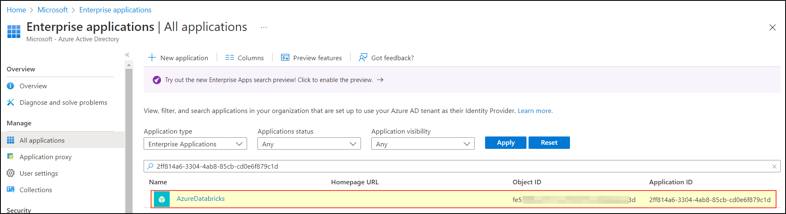Follow the Learn more link

[x=534, y=111]
